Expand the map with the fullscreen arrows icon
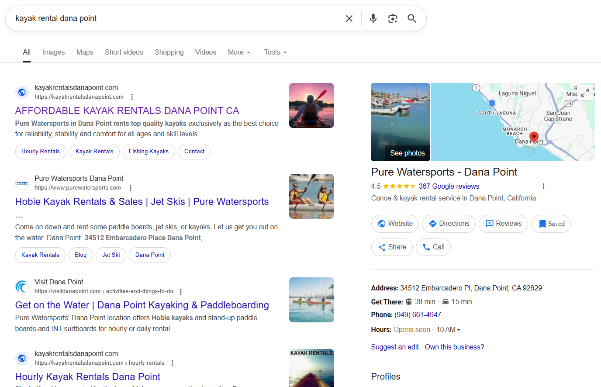 585,92
